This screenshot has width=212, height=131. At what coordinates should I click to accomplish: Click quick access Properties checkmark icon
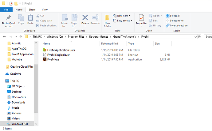point(11,4)
